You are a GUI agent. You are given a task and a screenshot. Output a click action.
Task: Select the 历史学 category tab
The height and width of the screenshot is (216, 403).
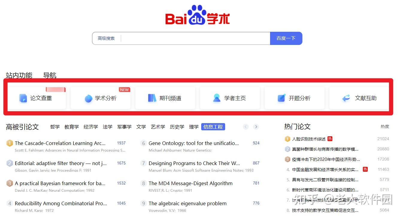point(177,127)
